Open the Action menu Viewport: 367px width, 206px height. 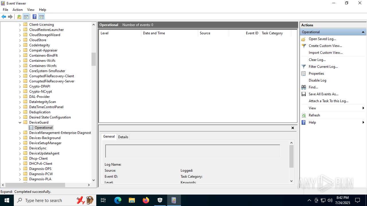(17, 10)
